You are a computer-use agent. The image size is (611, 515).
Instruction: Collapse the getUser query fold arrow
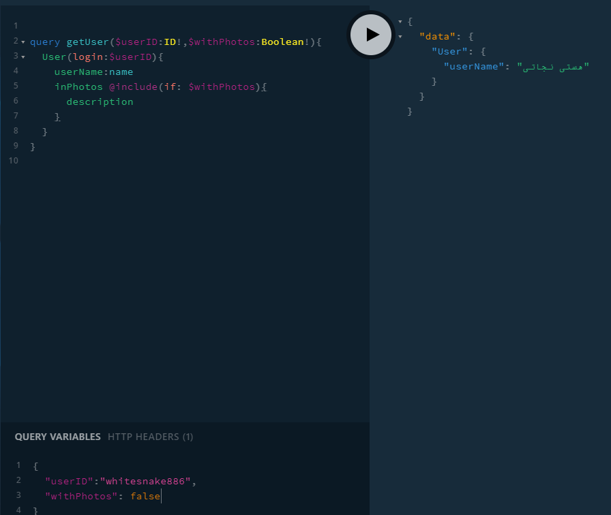click(x=23, y=42)
